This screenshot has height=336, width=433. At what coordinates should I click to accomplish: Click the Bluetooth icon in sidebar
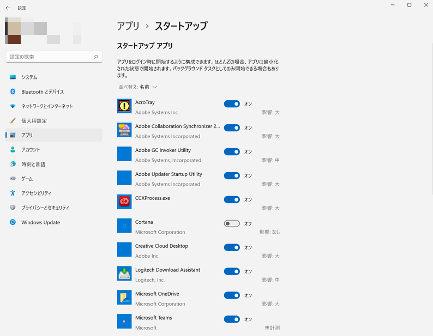(x=13, y=91)
